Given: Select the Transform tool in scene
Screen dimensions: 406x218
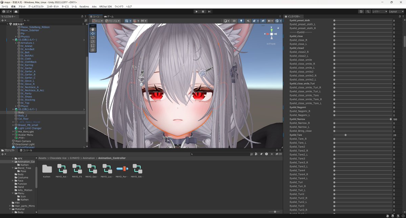Looking at the screenshot, I should pyautogui.click(x=93, y=50).
